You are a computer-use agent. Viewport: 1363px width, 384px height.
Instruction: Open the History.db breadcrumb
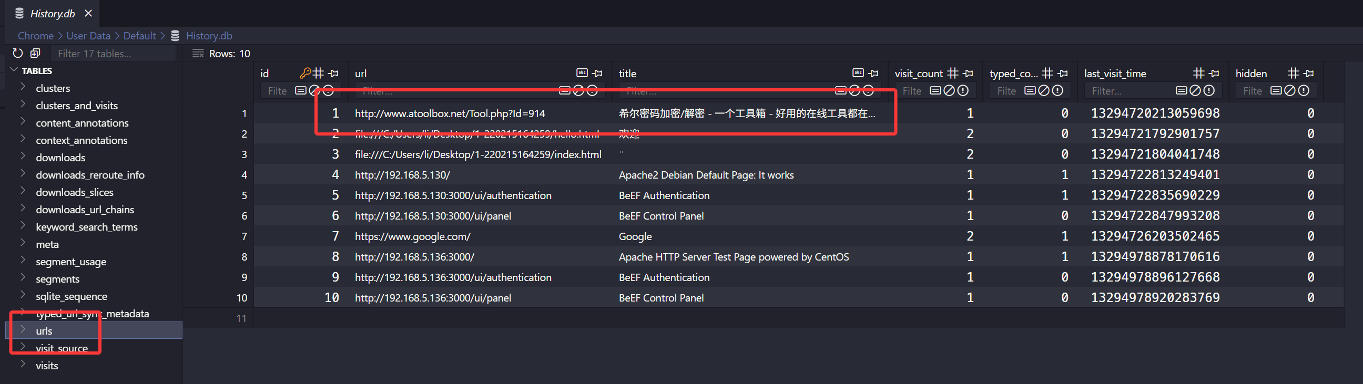[209, 35]
